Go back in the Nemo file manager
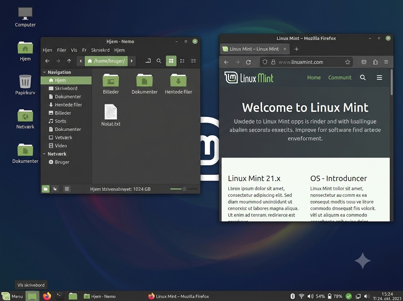Viewport: 403px width, 301px height. coord(47,61)
